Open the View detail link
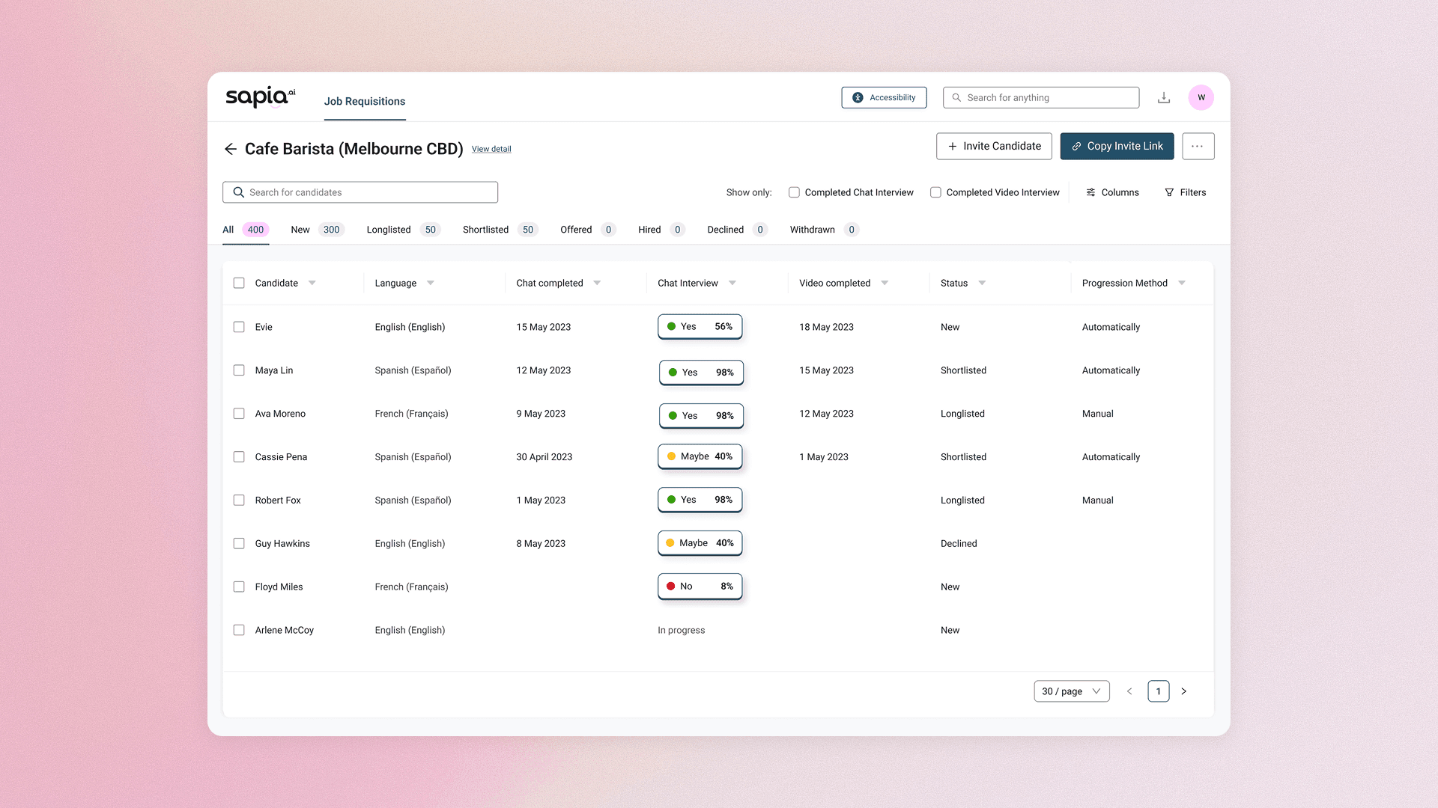 491,149
